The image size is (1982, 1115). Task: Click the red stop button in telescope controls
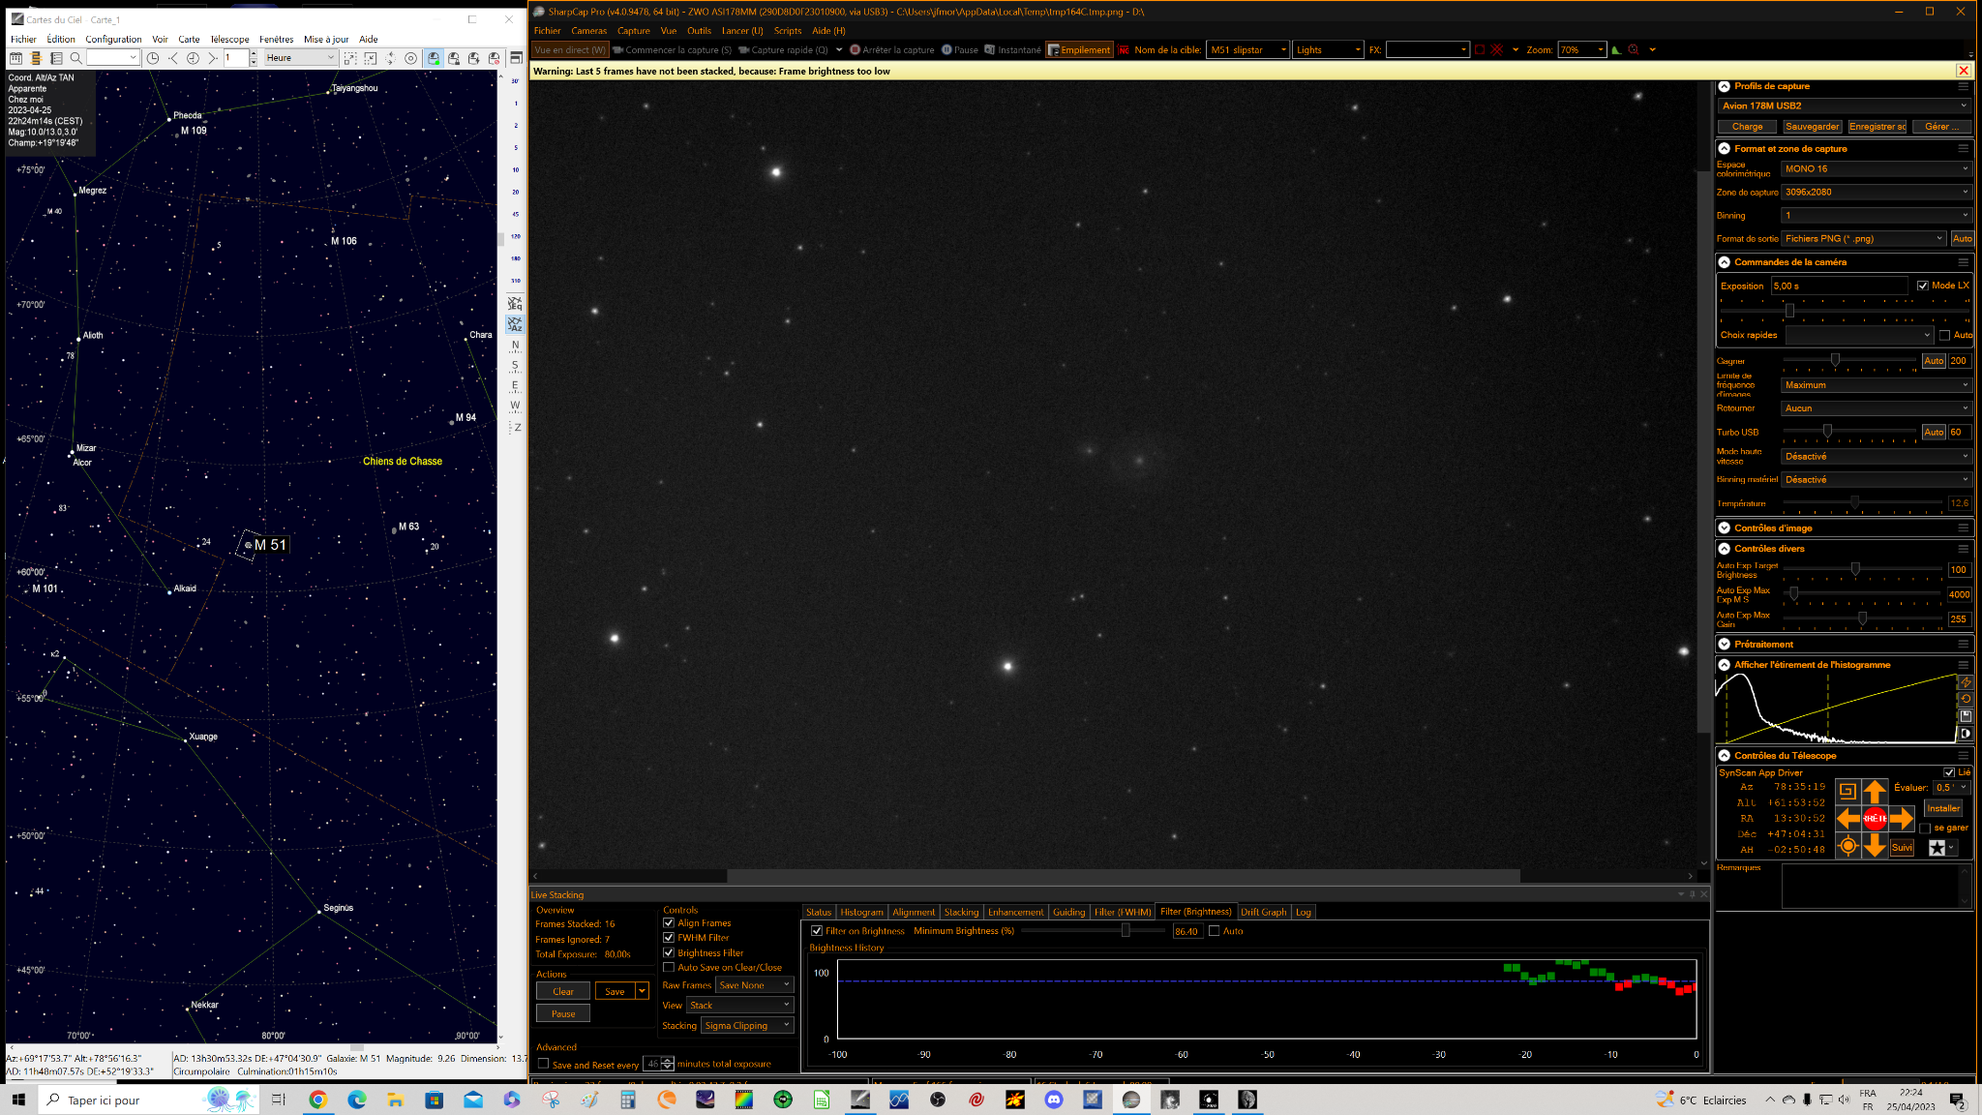pos(1875,819)
